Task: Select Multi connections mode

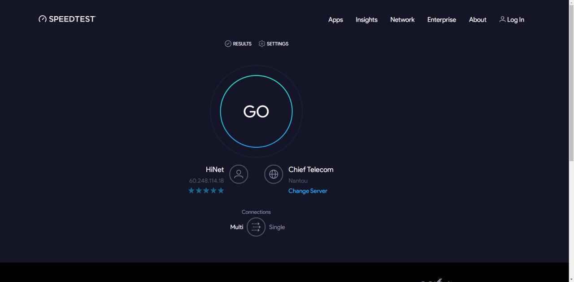Action: coord(237,227)
